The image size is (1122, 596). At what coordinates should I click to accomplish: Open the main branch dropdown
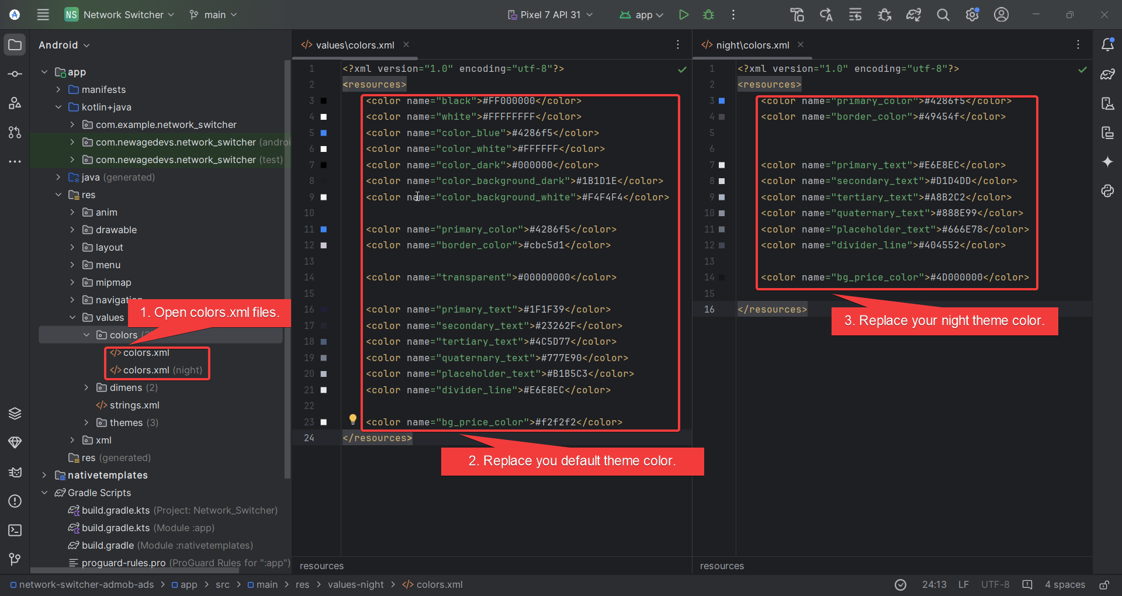213,15
